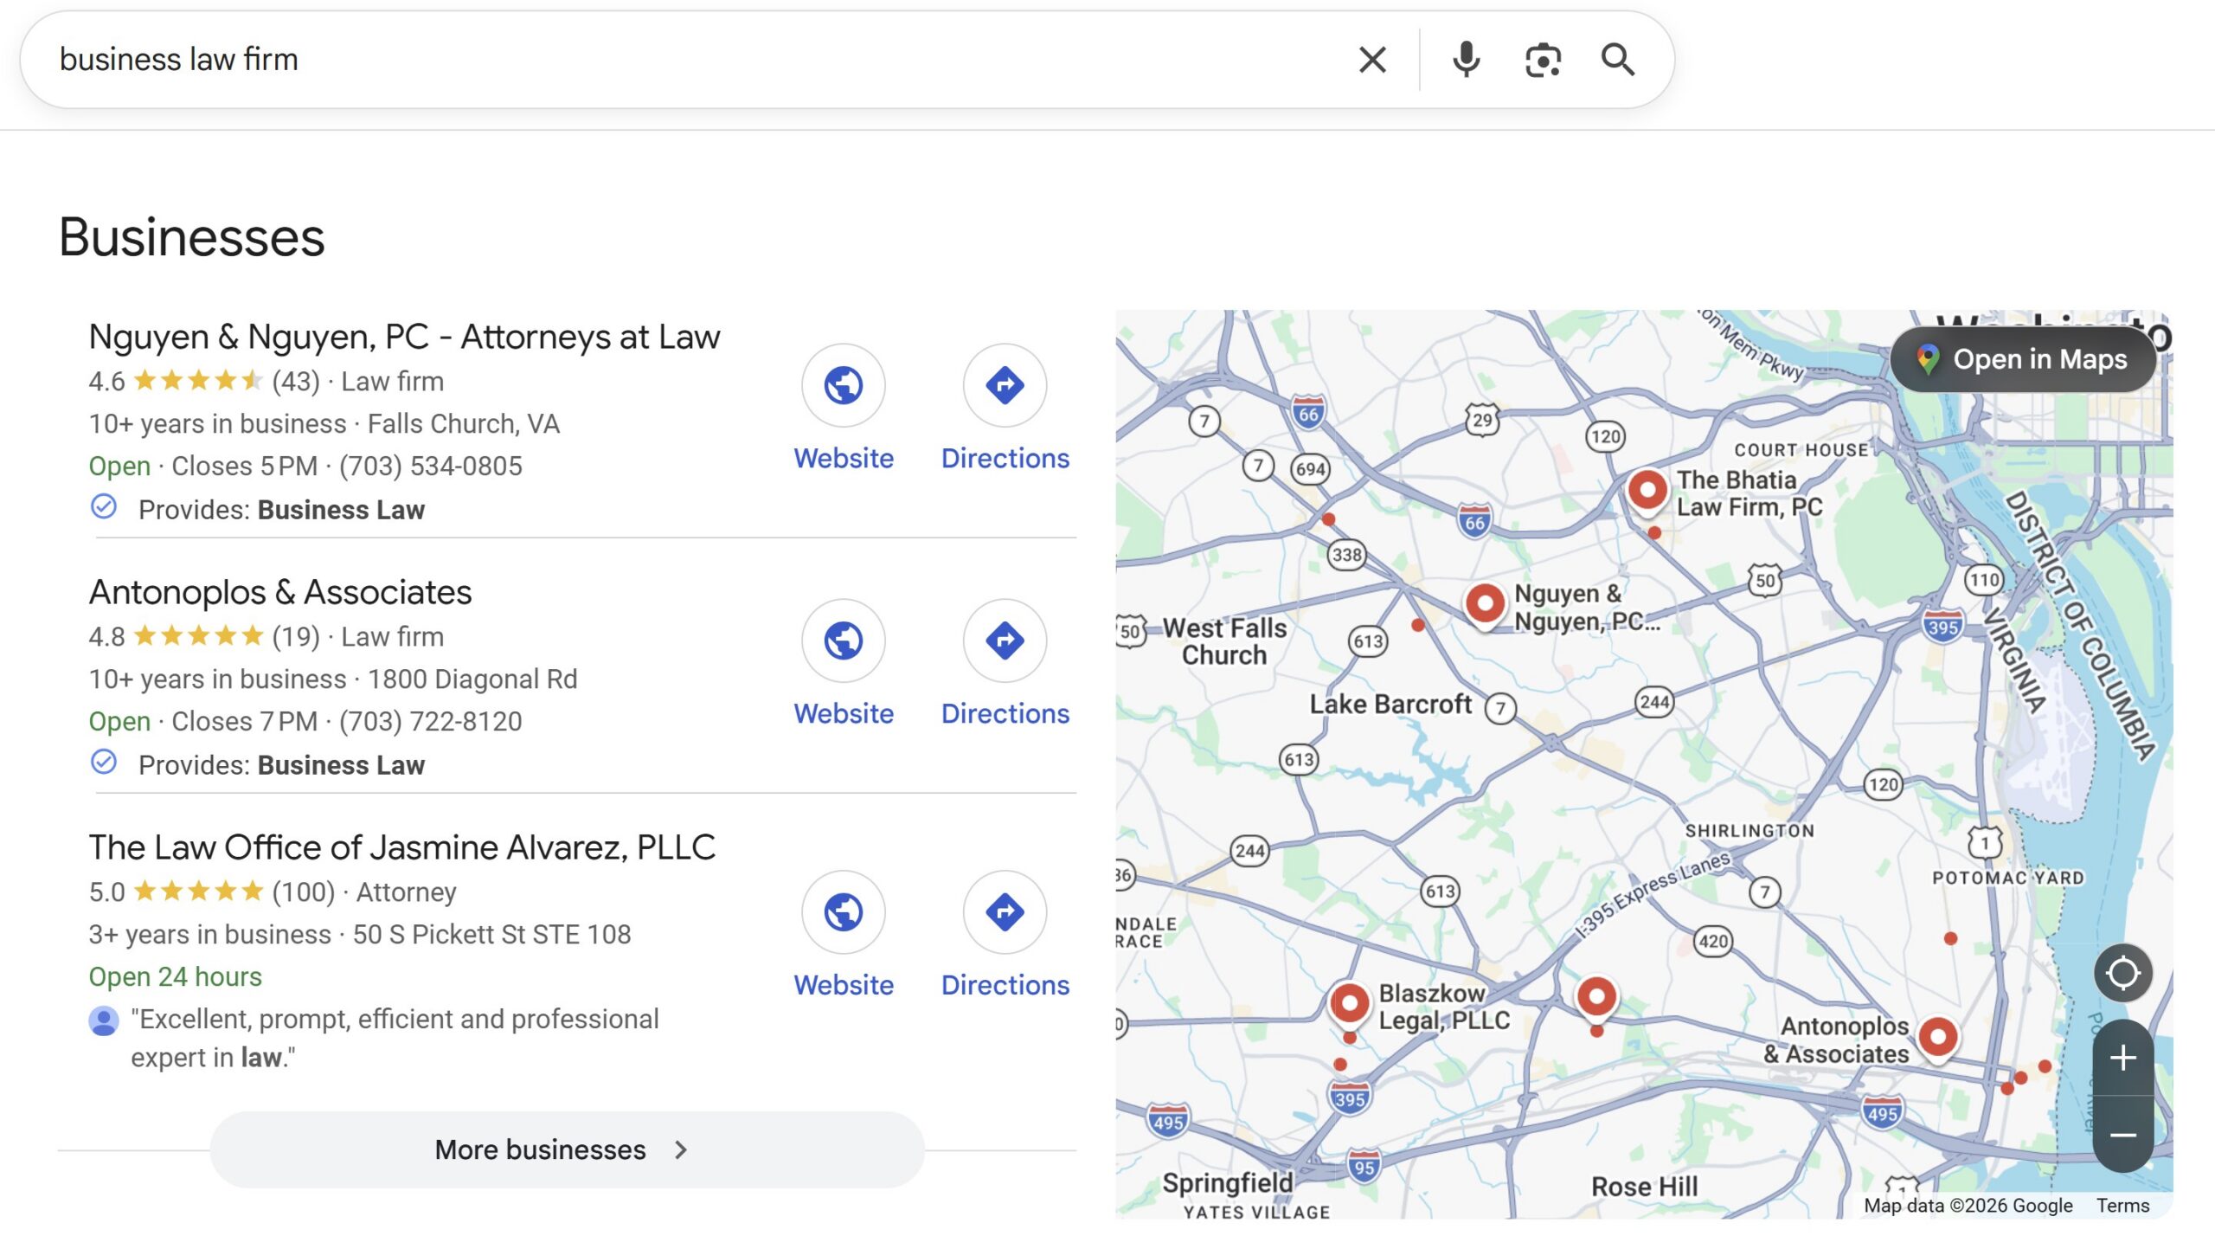The width and height of the screenshot is (2215, 1236).
Task: Expand the More businesses list
Action: (x=567, y=1149)
